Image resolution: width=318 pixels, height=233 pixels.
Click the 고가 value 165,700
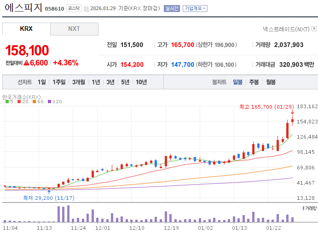(x=183, y=45)
